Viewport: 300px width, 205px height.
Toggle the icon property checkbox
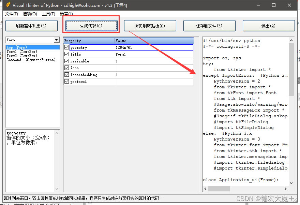pyautogui.click(x=66, y=68)
